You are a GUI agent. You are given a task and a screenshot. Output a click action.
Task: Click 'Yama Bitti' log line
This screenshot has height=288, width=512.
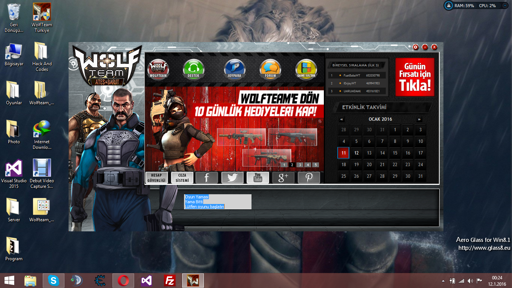(194, 202)
